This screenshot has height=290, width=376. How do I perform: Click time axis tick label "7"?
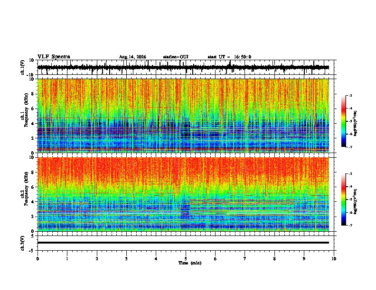coord(245,259)
